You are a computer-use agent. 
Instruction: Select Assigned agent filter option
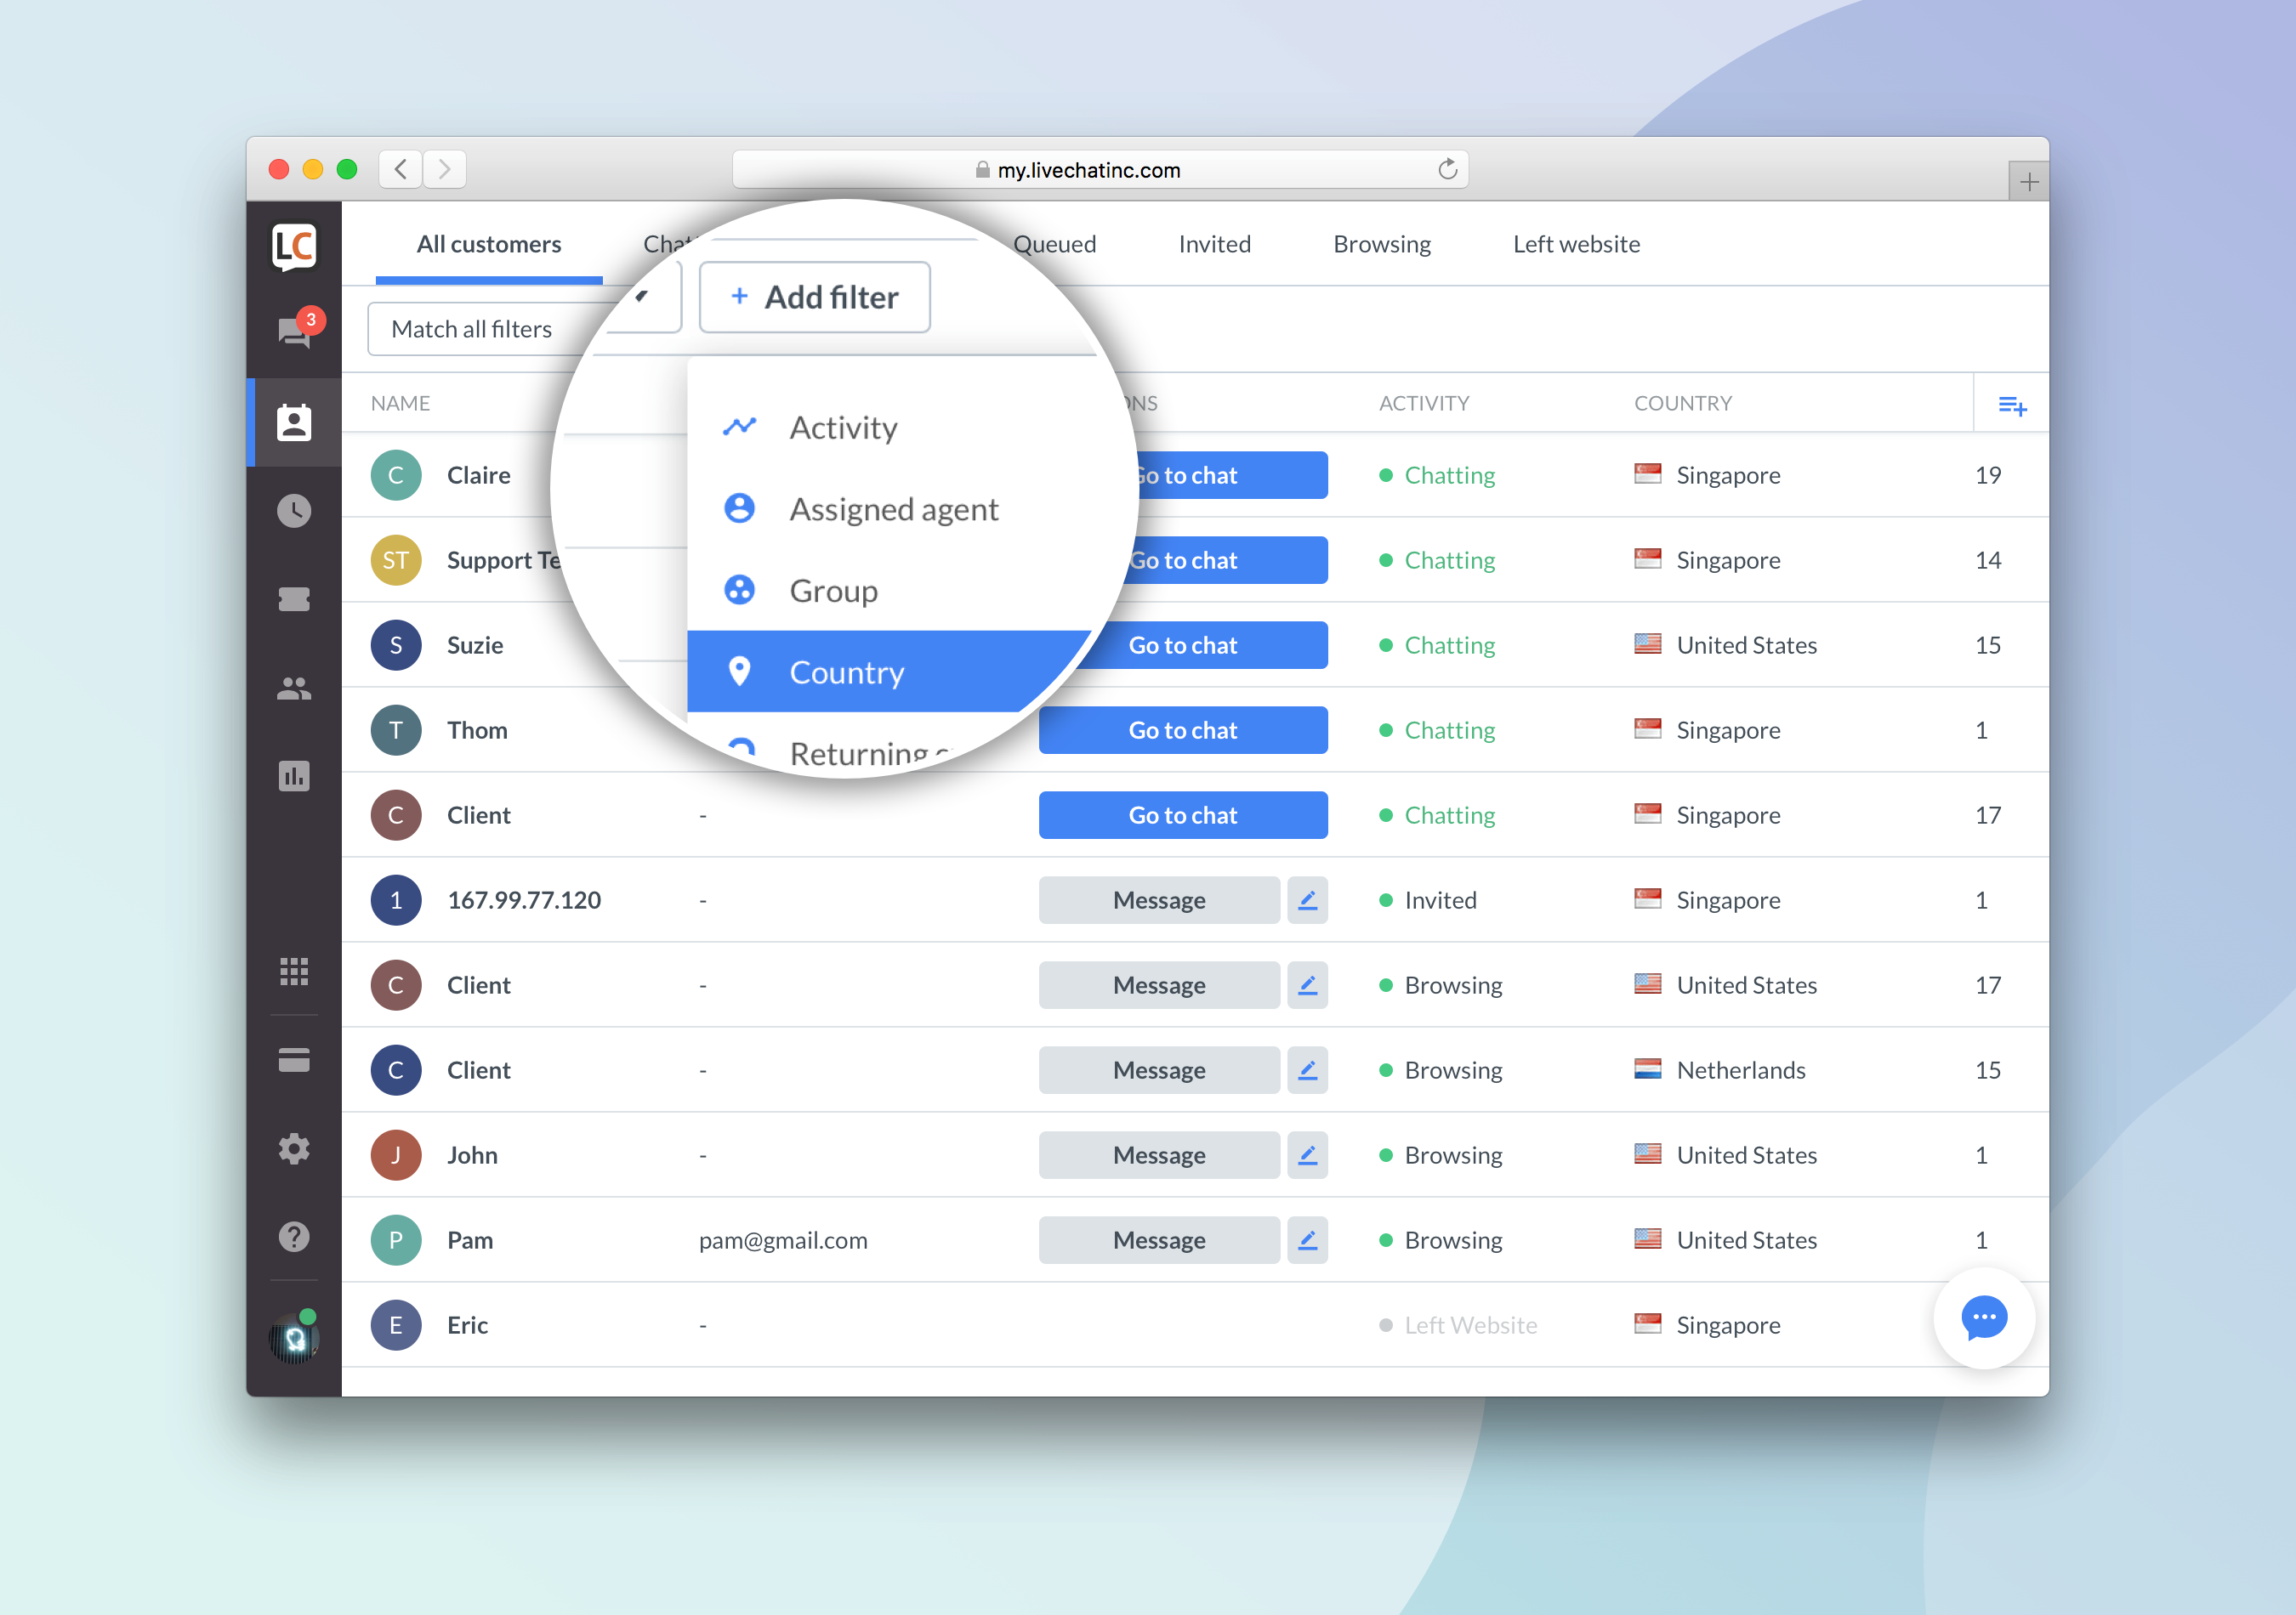[x=894, y=507]
